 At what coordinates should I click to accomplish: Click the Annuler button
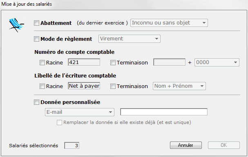tap(186, 145)
